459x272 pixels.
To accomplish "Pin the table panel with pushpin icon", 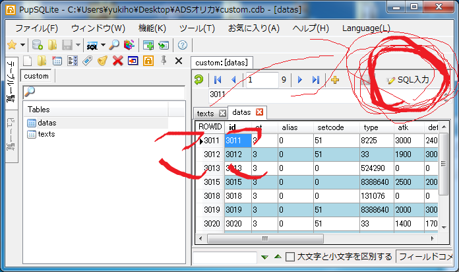I will point(164,61).
